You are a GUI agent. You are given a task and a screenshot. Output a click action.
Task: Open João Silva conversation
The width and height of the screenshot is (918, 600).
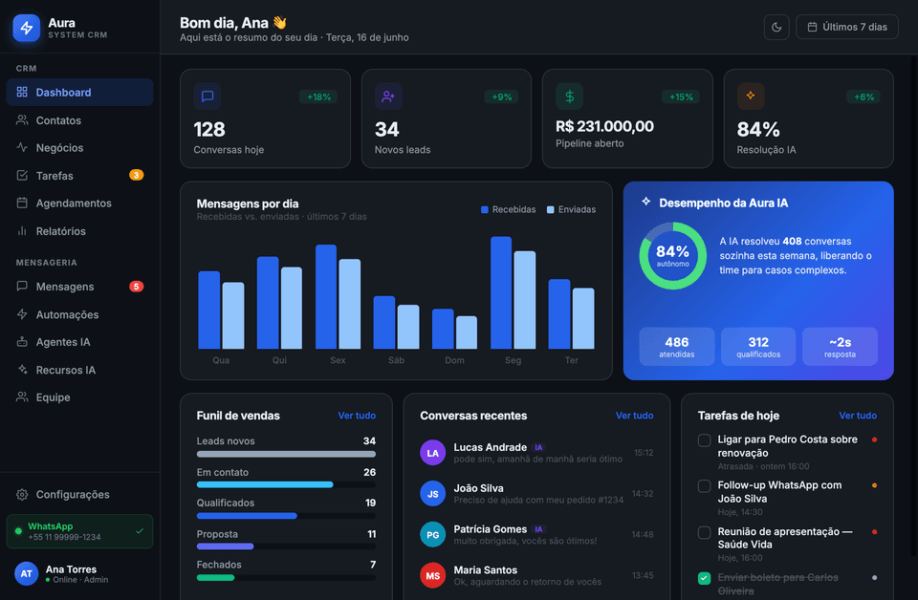pyautogui.click(x=536, y=494)
